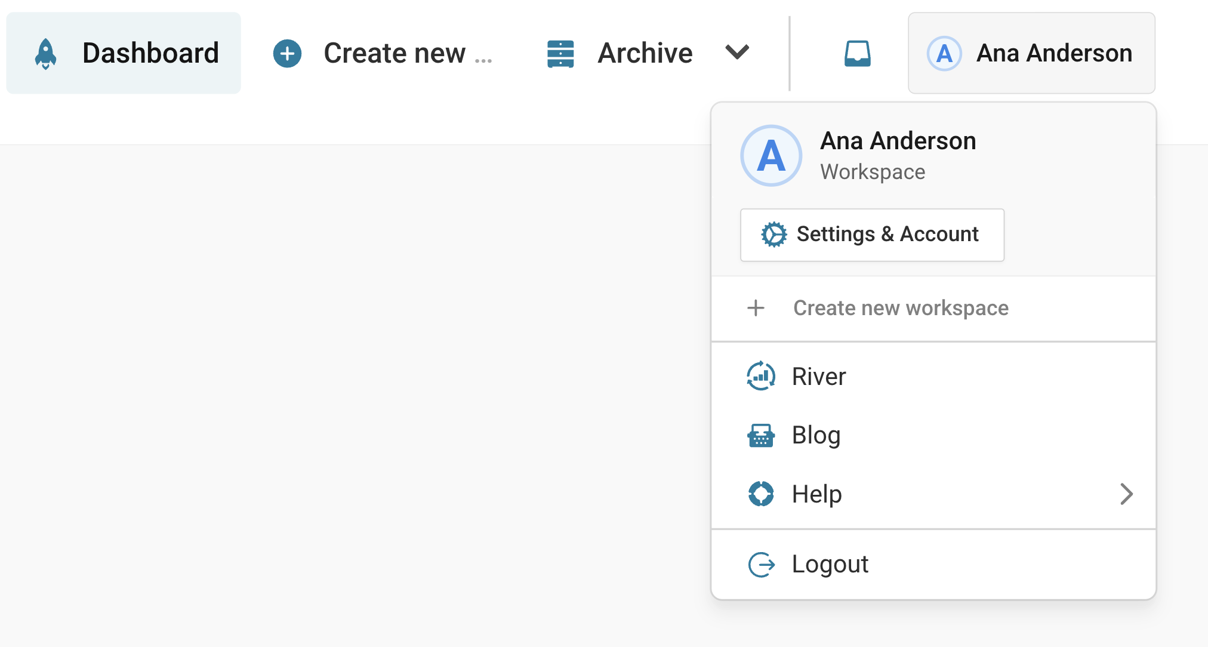
Task: Open the inbox tray icon
Action: pos(857,54)
